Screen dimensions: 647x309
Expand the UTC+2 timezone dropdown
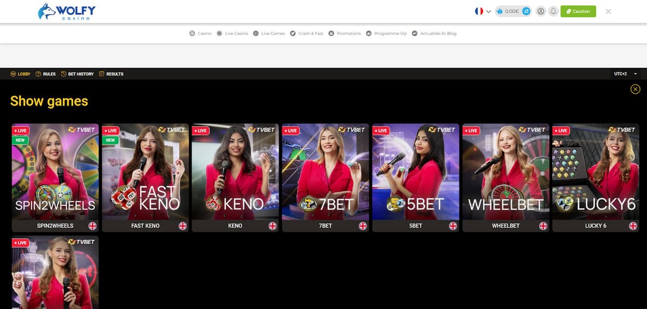tap(625, 74)
